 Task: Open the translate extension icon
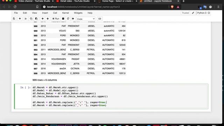tap(205, 7)
